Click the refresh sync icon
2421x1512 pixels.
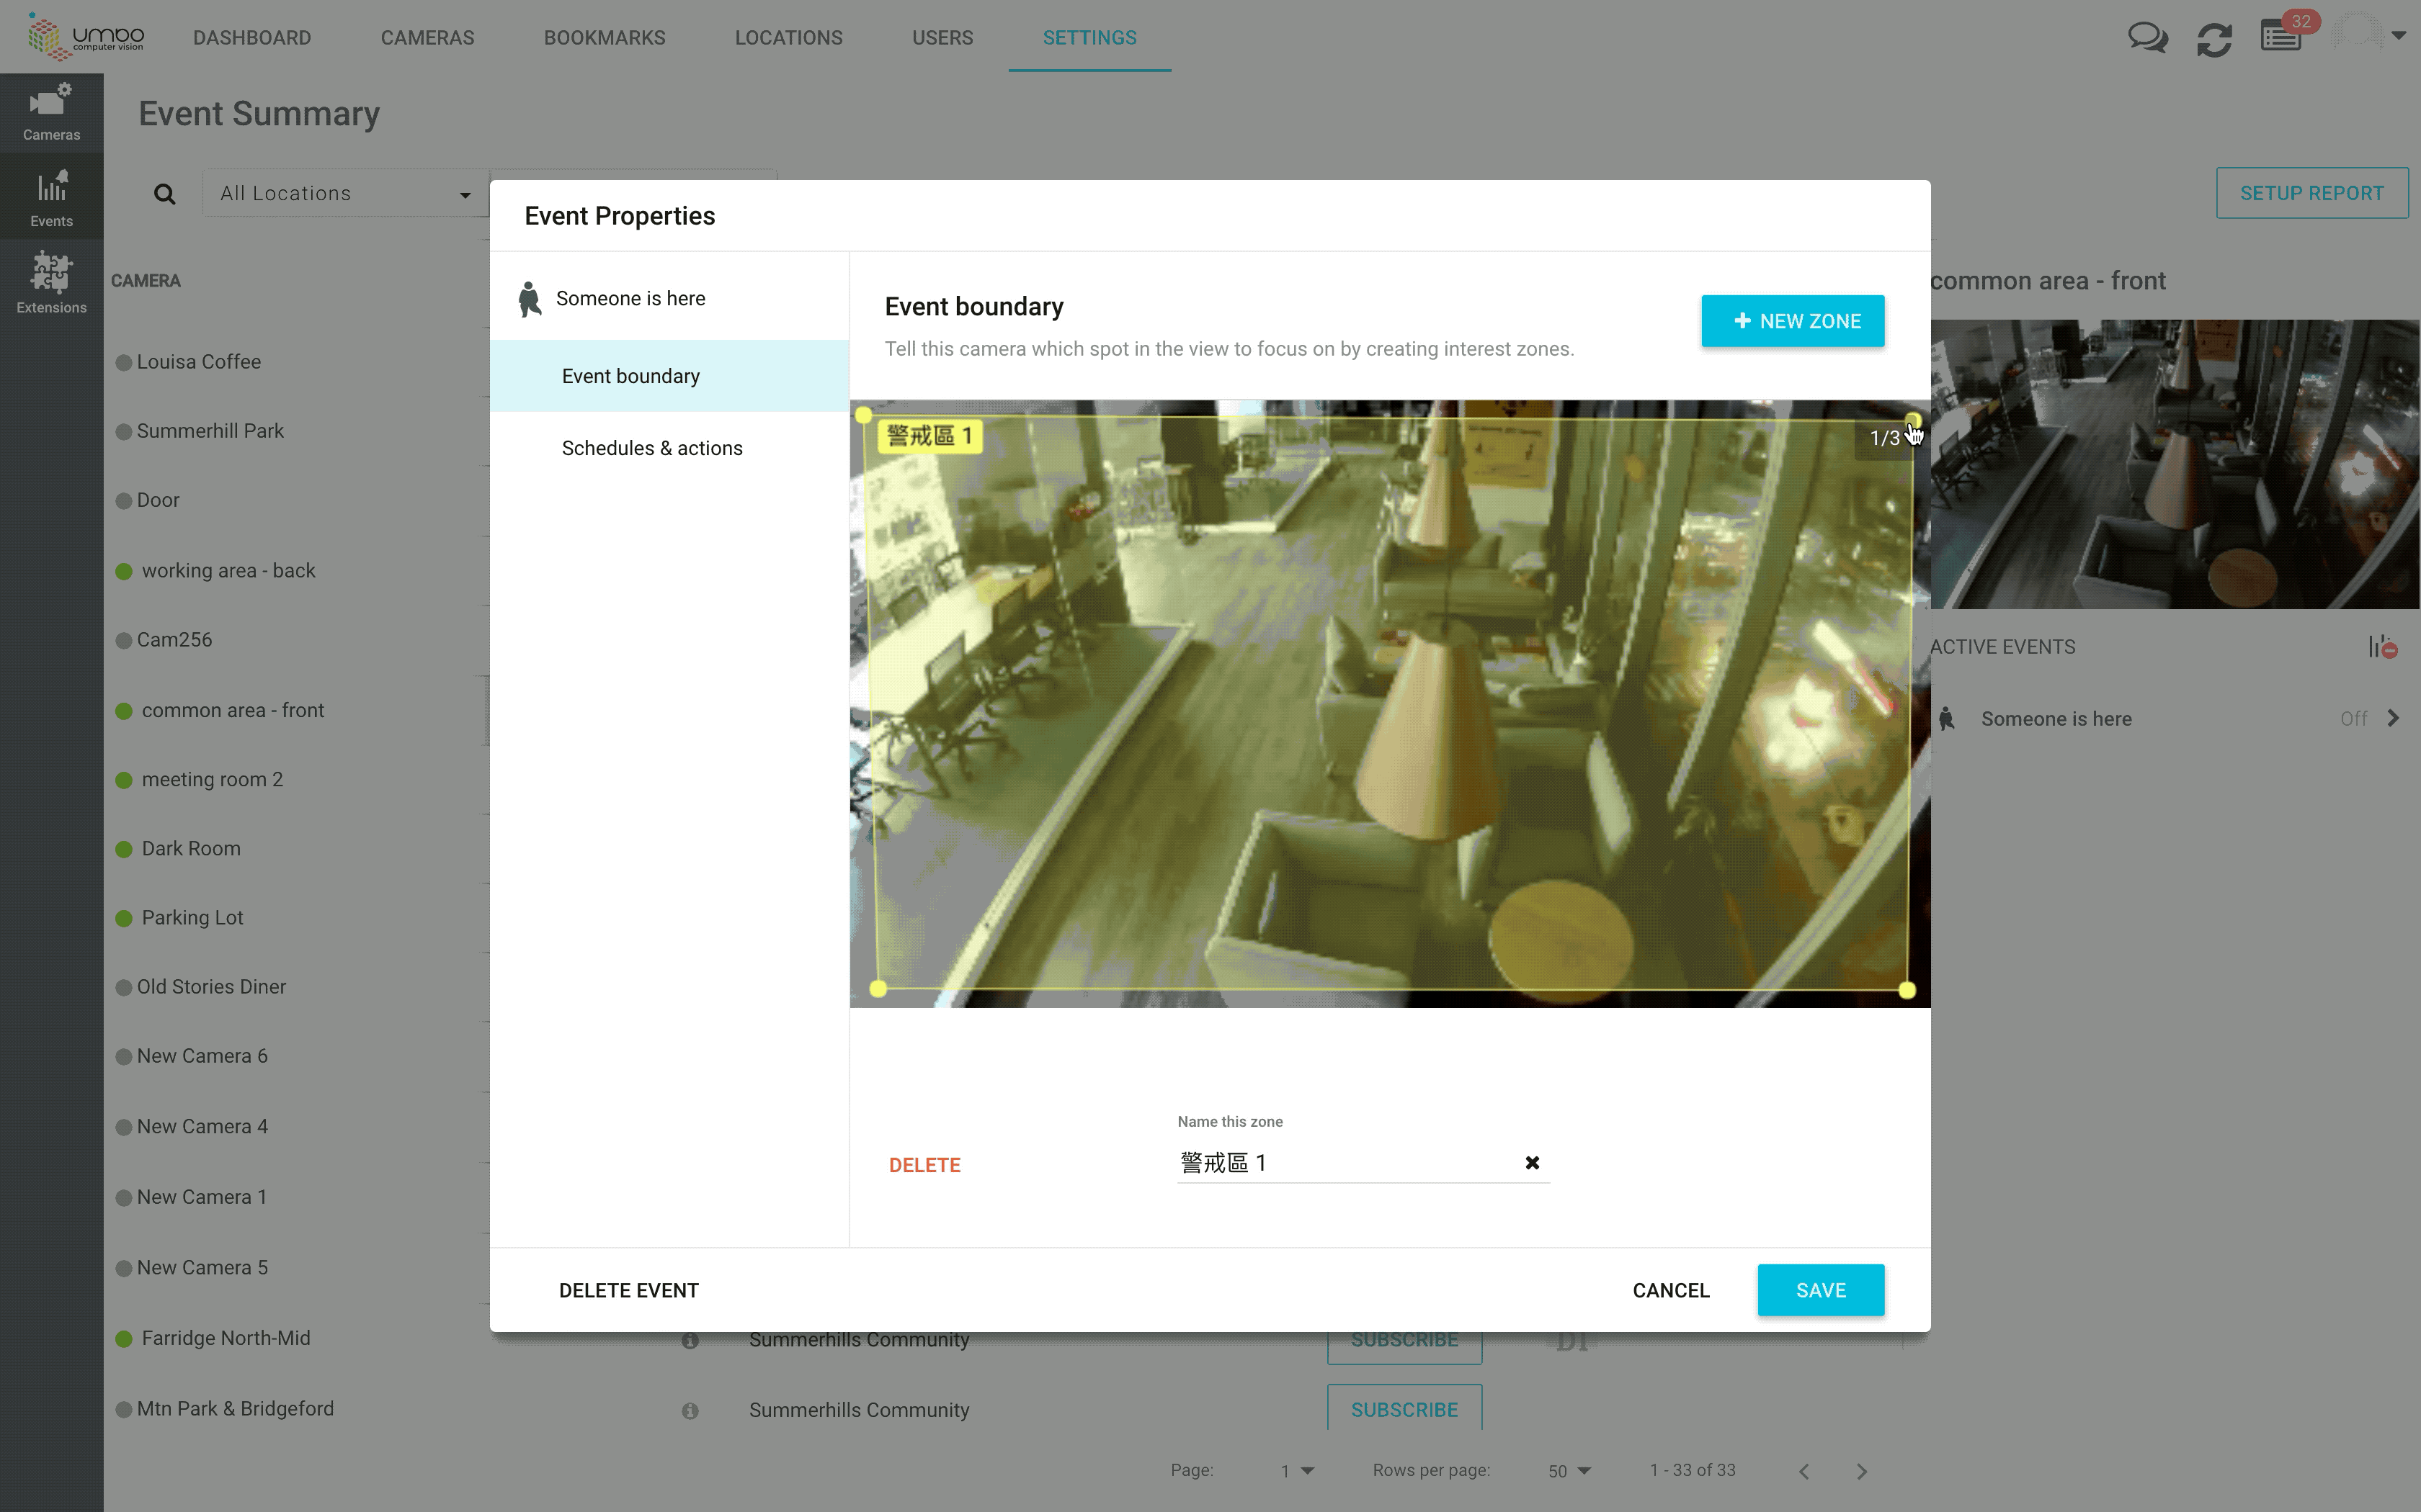(2214, 39)
